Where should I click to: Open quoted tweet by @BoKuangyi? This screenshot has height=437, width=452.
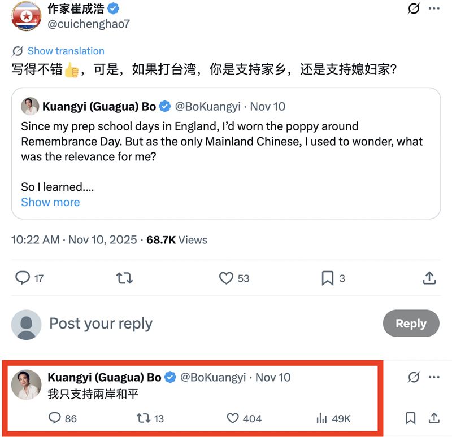click(x=226, y=153)
